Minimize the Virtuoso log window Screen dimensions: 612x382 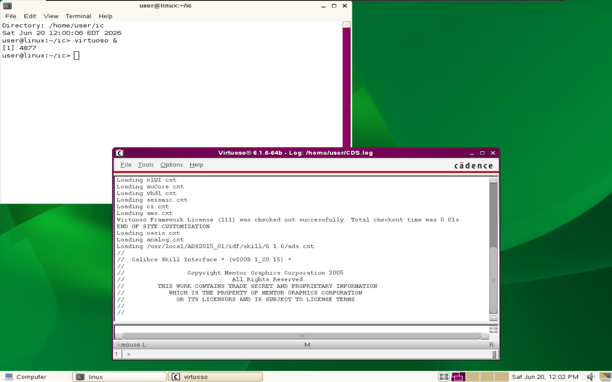click(472, 153)
